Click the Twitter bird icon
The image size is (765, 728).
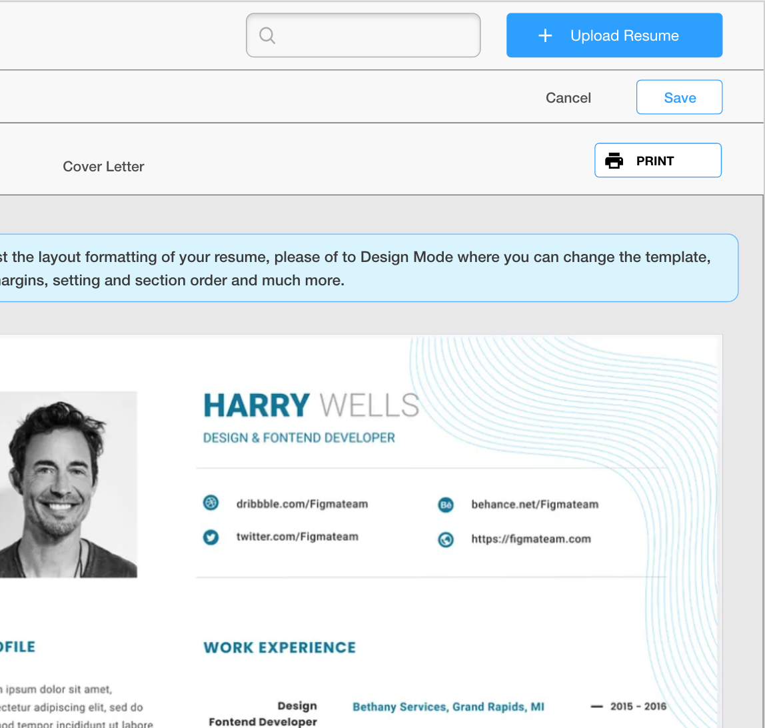point(211,537)
